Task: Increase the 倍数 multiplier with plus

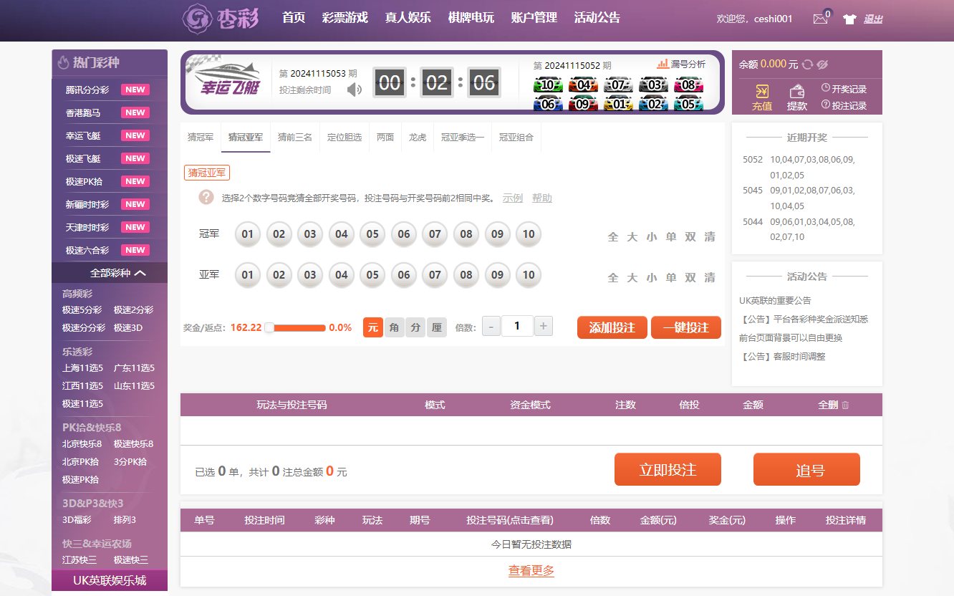Action: pos(544,327)
